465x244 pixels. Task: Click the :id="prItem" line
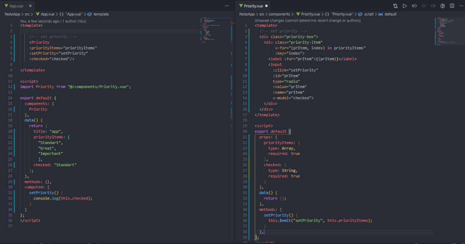tap(286, 76)
